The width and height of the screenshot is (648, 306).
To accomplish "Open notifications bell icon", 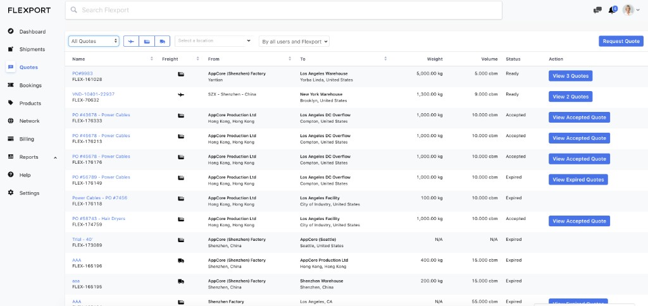I will (612, 10).
